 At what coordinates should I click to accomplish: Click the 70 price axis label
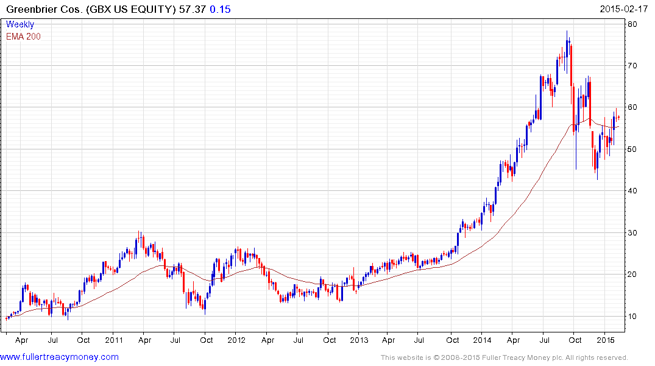click(632, 66)
